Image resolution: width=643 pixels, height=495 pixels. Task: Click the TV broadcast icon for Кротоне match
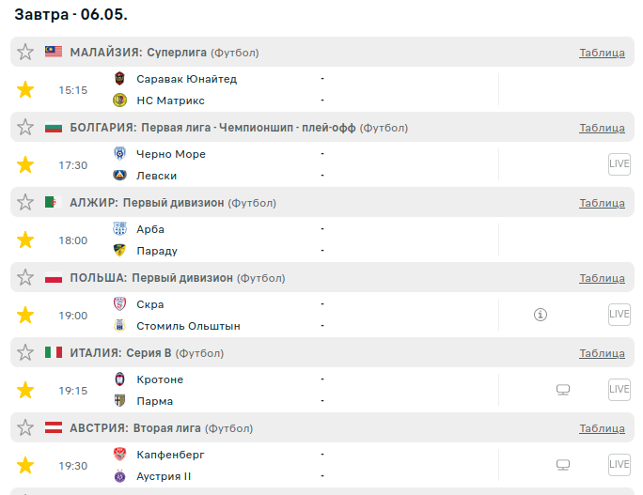(563, 390)
